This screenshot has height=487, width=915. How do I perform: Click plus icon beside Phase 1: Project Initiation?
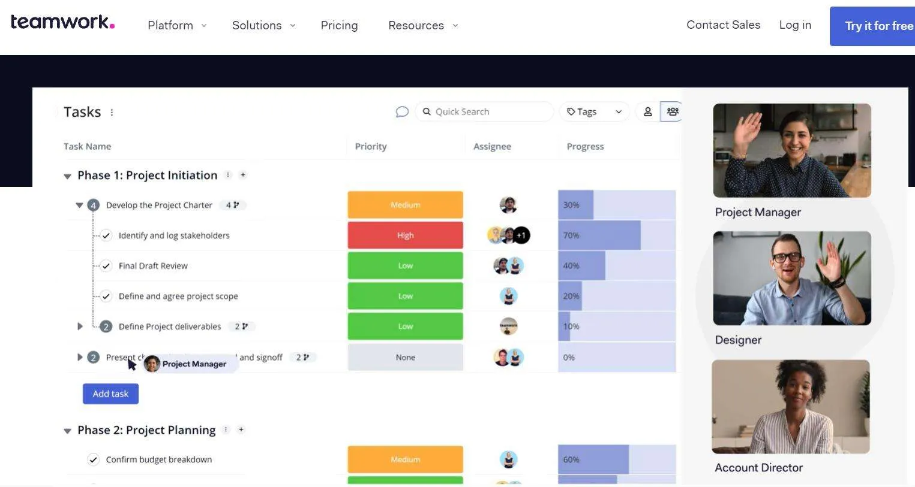243,175
